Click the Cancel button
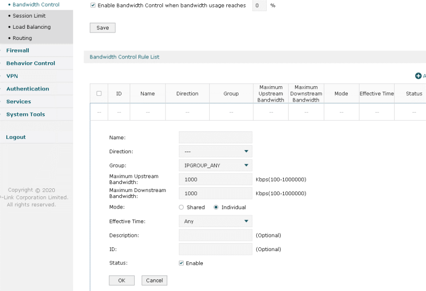Image resolution: width=426 pixels, height=291 pixels. coord(154,280)
